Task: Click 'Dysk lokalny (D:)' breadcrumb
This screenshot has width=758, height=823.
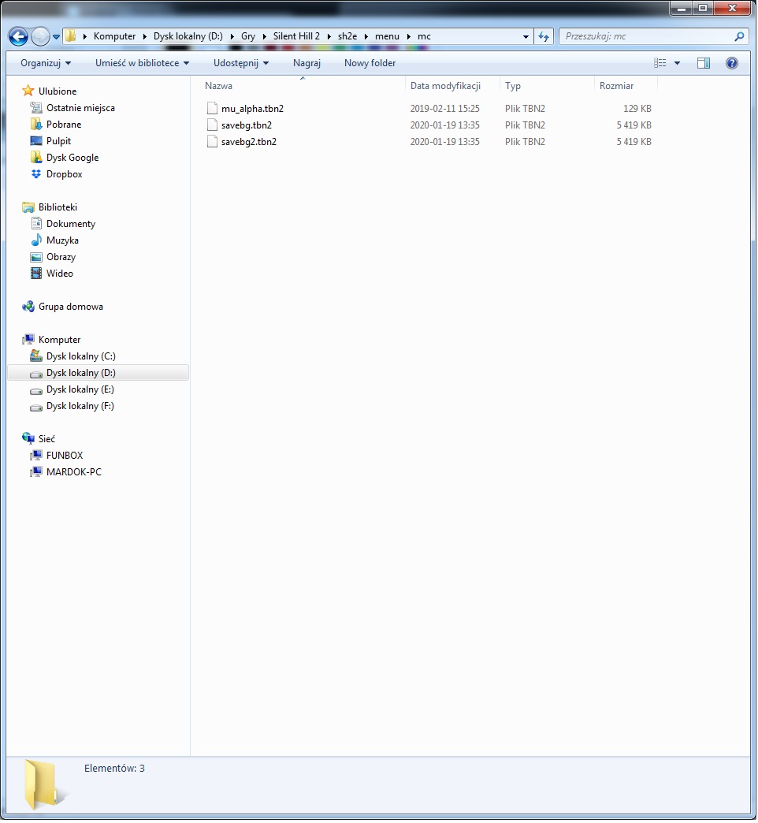Action: (188, 36)
